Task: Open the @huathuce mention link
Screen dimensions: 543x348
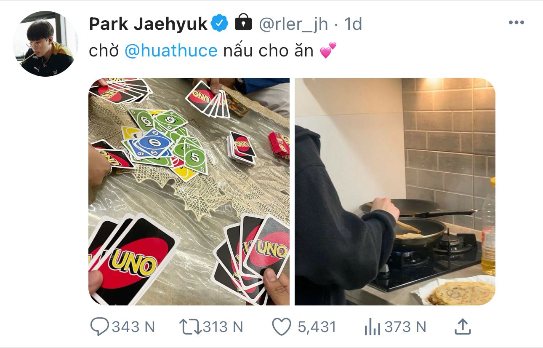Action: pyautogui.click(x=171, y=51)
